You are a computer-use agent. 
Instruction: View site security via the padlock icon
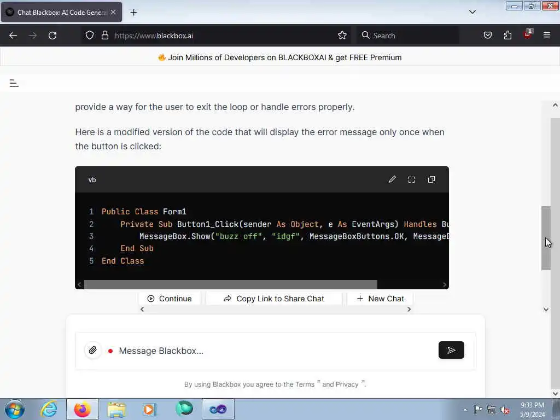[x=104, y=36]
